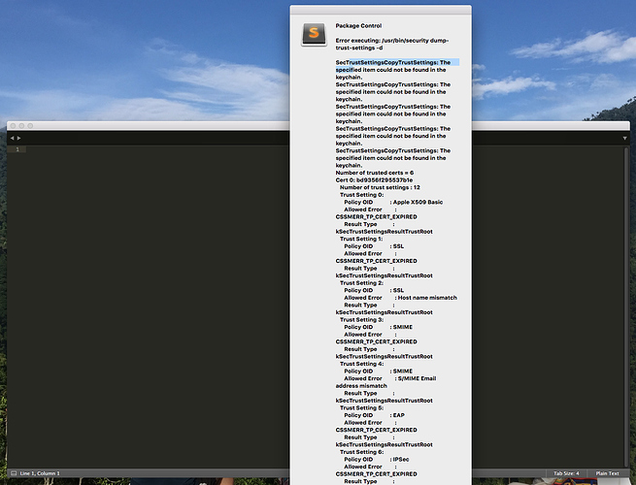The image size is (636, 485).
Task: Click the 'Trust Setting 4:' line
Action: tap(362, 364)
